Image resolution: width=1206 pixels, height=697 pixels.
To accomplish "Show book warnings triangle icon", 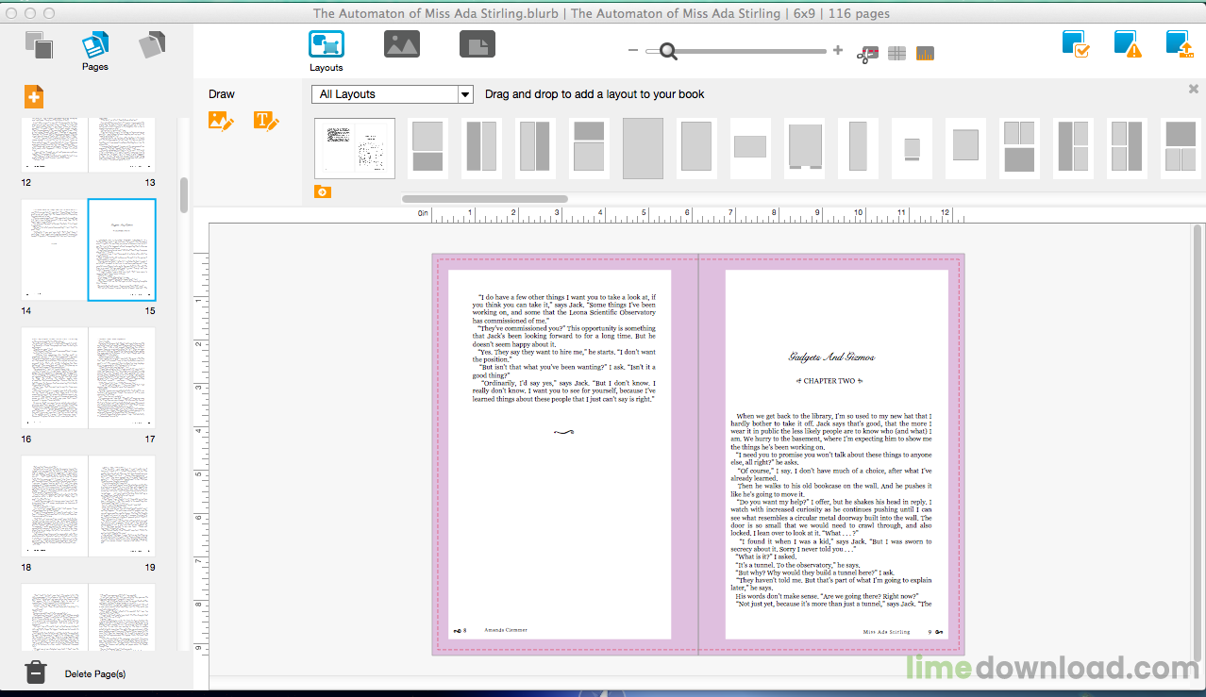I will [1128, 44].
